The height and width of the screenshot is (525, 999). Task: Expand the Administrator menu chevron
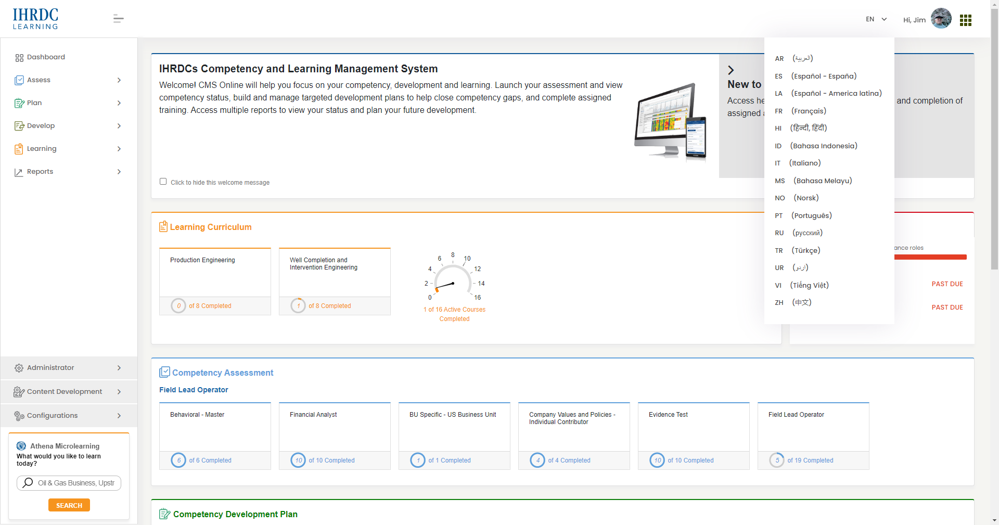(119, 368)
